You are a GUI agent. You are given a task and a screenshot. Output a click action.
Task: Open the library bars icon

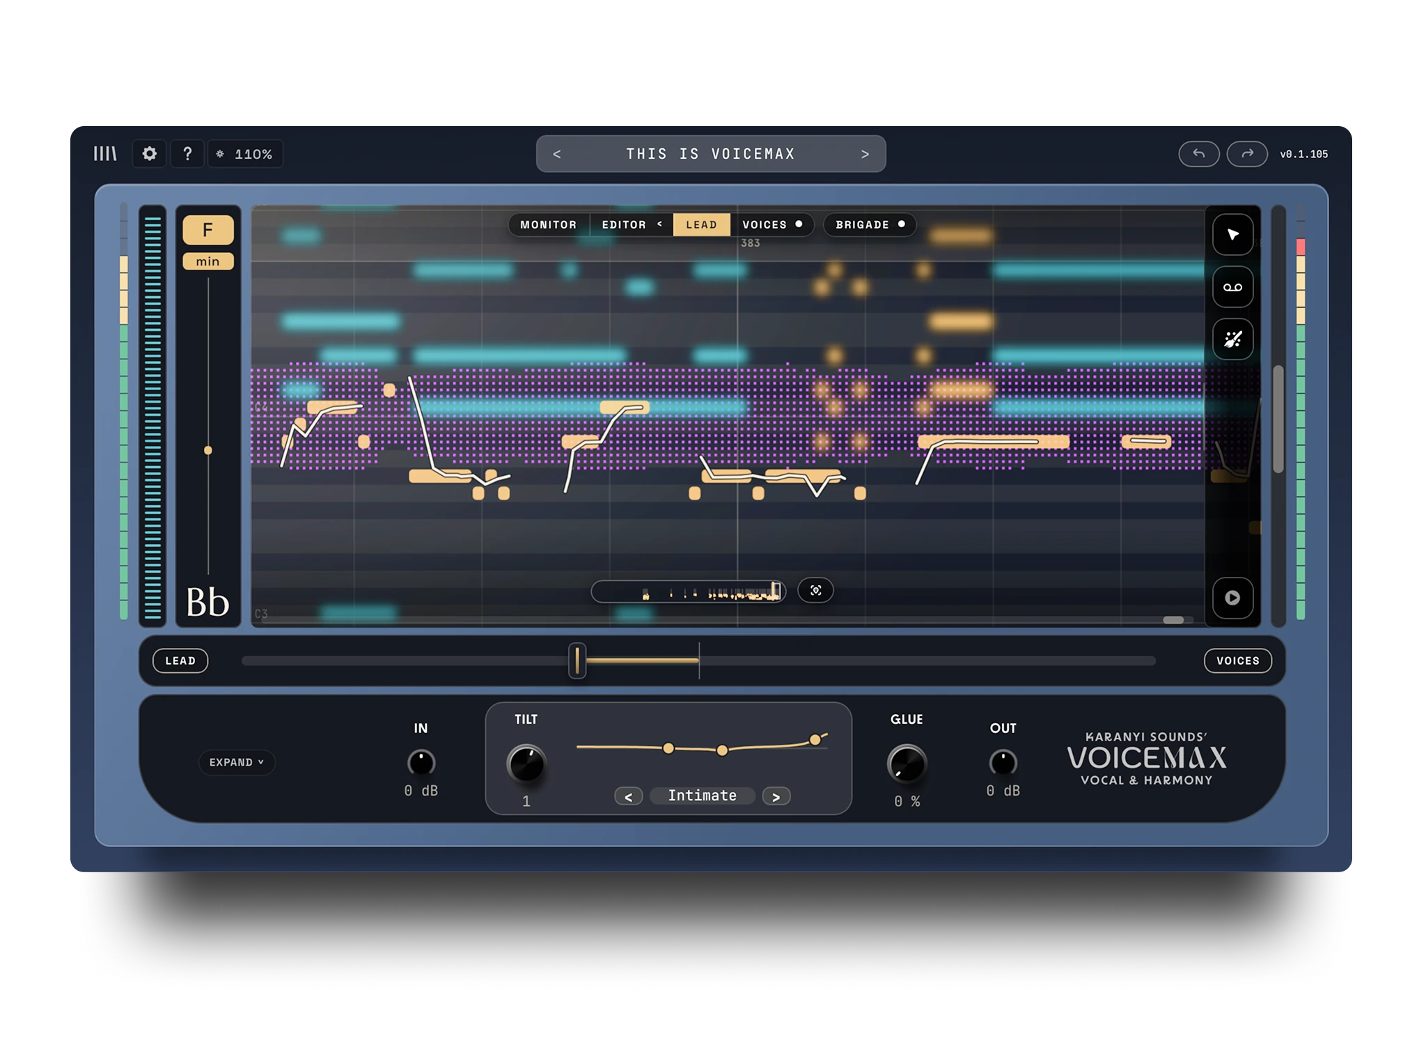click(x=105, y=153)
